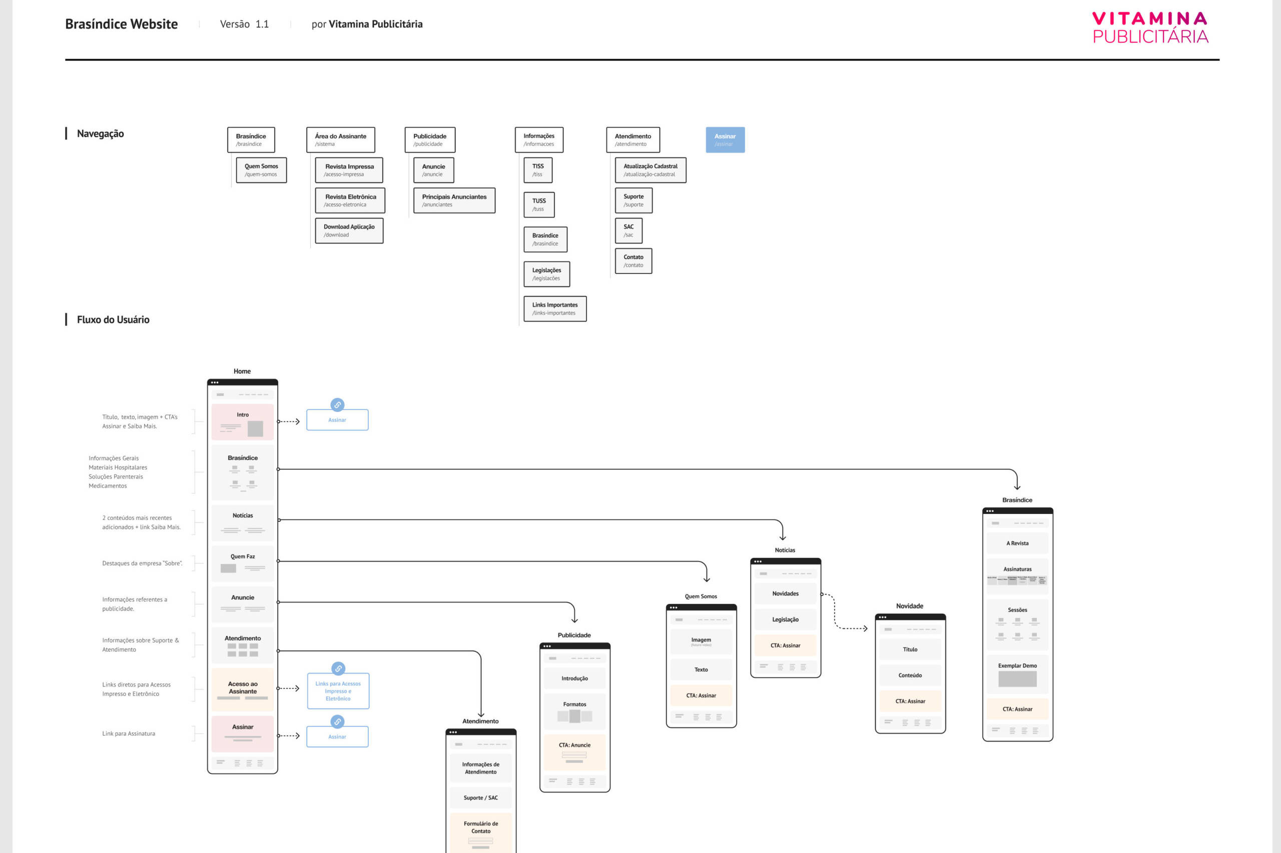Image resolution: width=1281 pixels, height=853 pixels.
Task: Click Formulário de Contato block
Action: (481, 833)
